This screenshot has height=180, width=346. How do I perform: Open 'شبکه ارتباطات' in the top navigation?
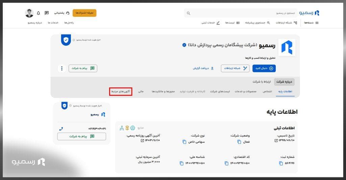pyautogui.click(x=286, y=23)
